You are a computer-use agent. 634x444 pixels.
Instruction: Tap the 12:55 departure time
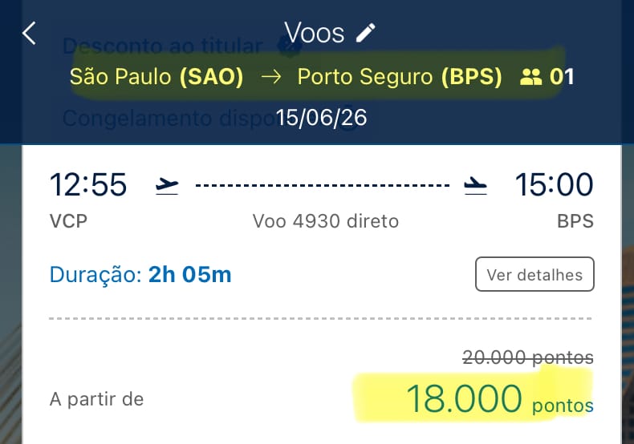(88, 184)
